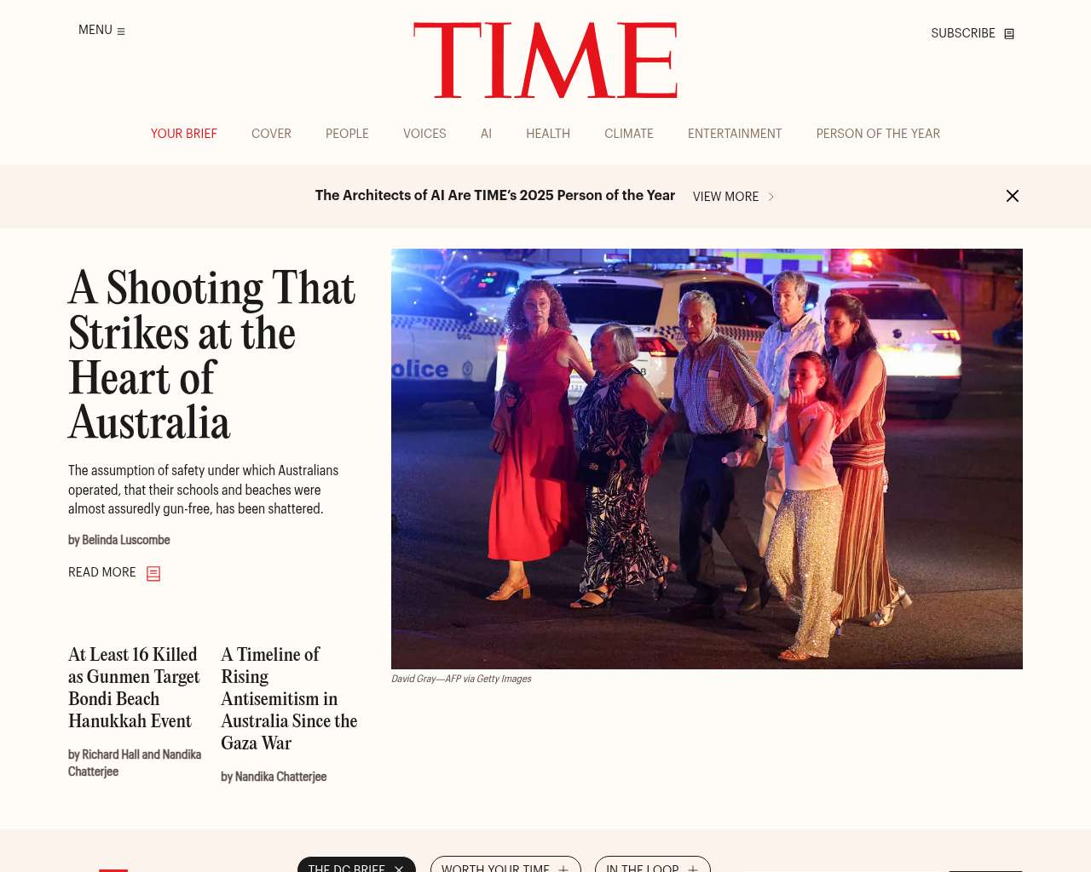Viewport: 1091px width, 872px height.
Task: Dismiss the Person of the Year banner
Action: coord(1013,196)
